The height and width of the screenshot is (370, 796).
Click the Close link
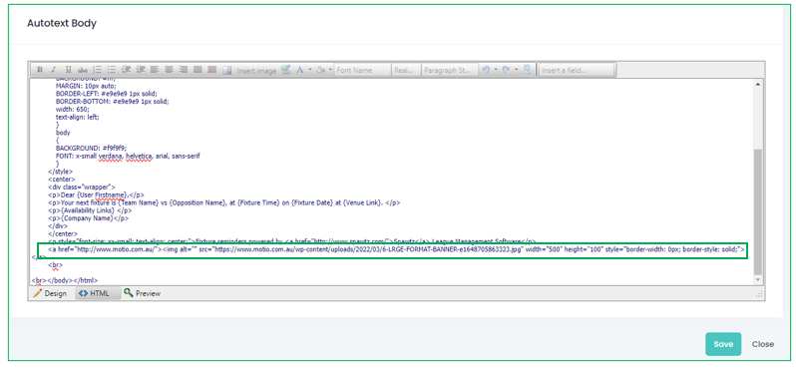coord(762,344)
